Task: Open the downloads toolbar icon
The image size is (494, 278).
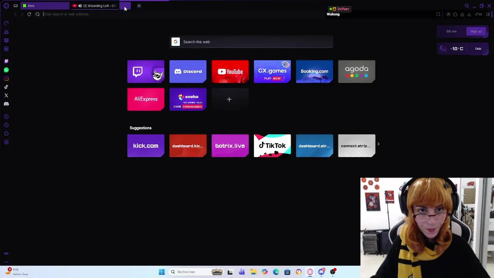Action: click(x=469, y=14)
